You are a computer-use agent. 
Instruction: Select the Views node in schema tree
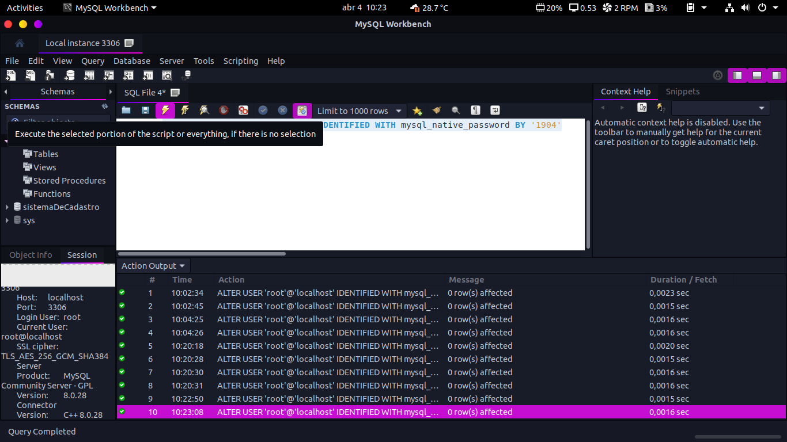[x=44, y=167]
